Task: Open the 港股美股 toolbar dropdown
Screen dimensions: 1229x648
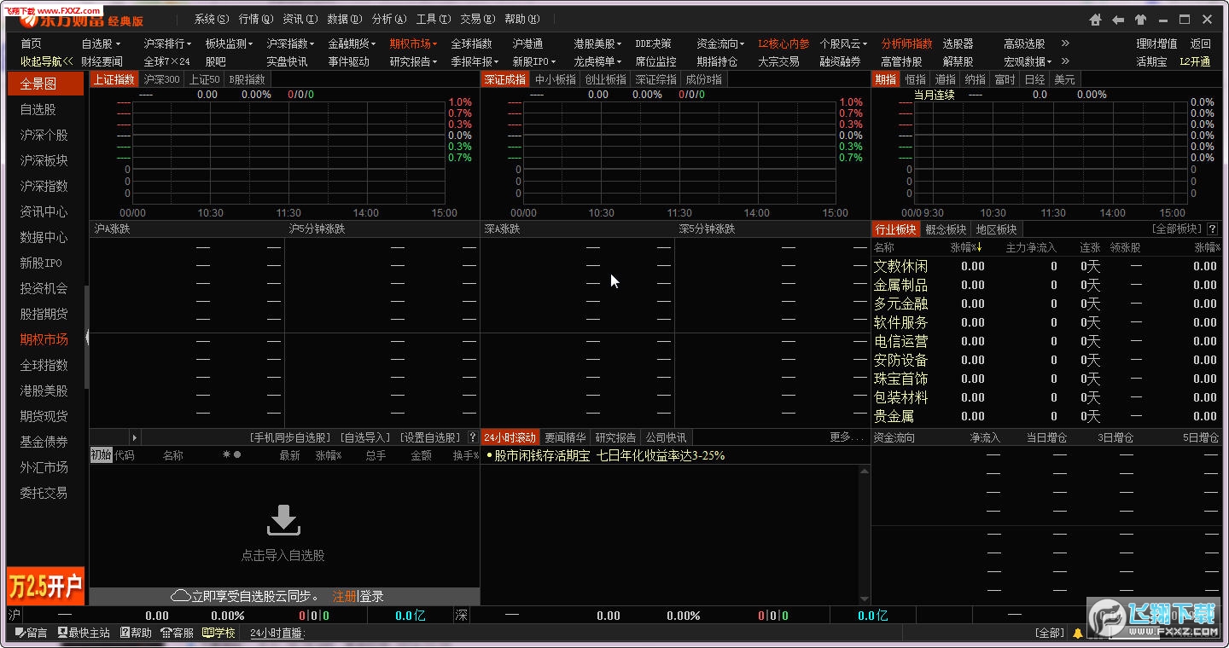Action: click(597, 43)
